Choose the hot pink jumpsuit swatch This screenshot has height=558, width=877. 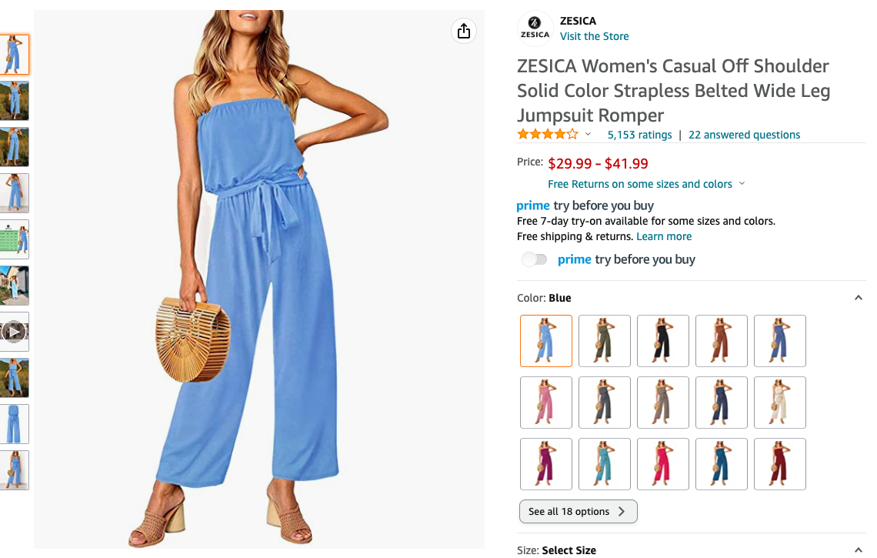pyautogui.click(x=663, y=464)
